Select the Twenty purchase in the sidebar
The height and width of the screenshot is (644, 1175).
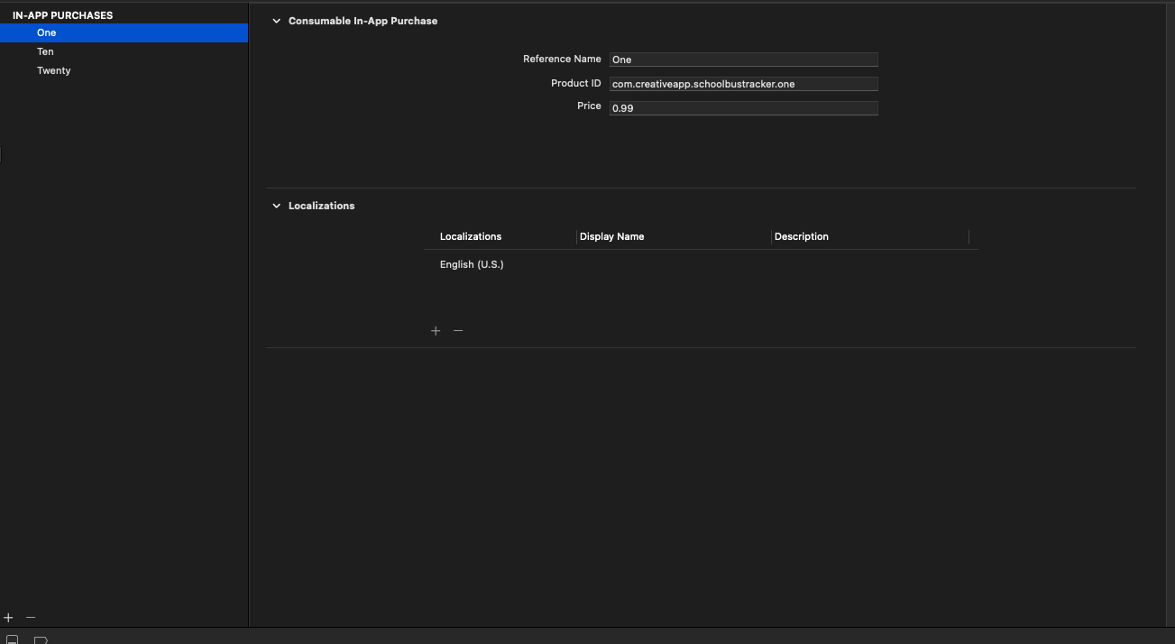53,70
